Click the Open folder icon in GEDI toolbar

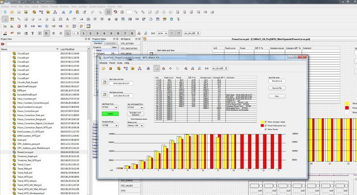[12, 12]
